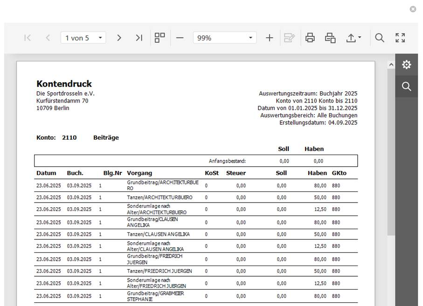
Task: Zoom out with the minus button
Action: click(x=180, y=38)
